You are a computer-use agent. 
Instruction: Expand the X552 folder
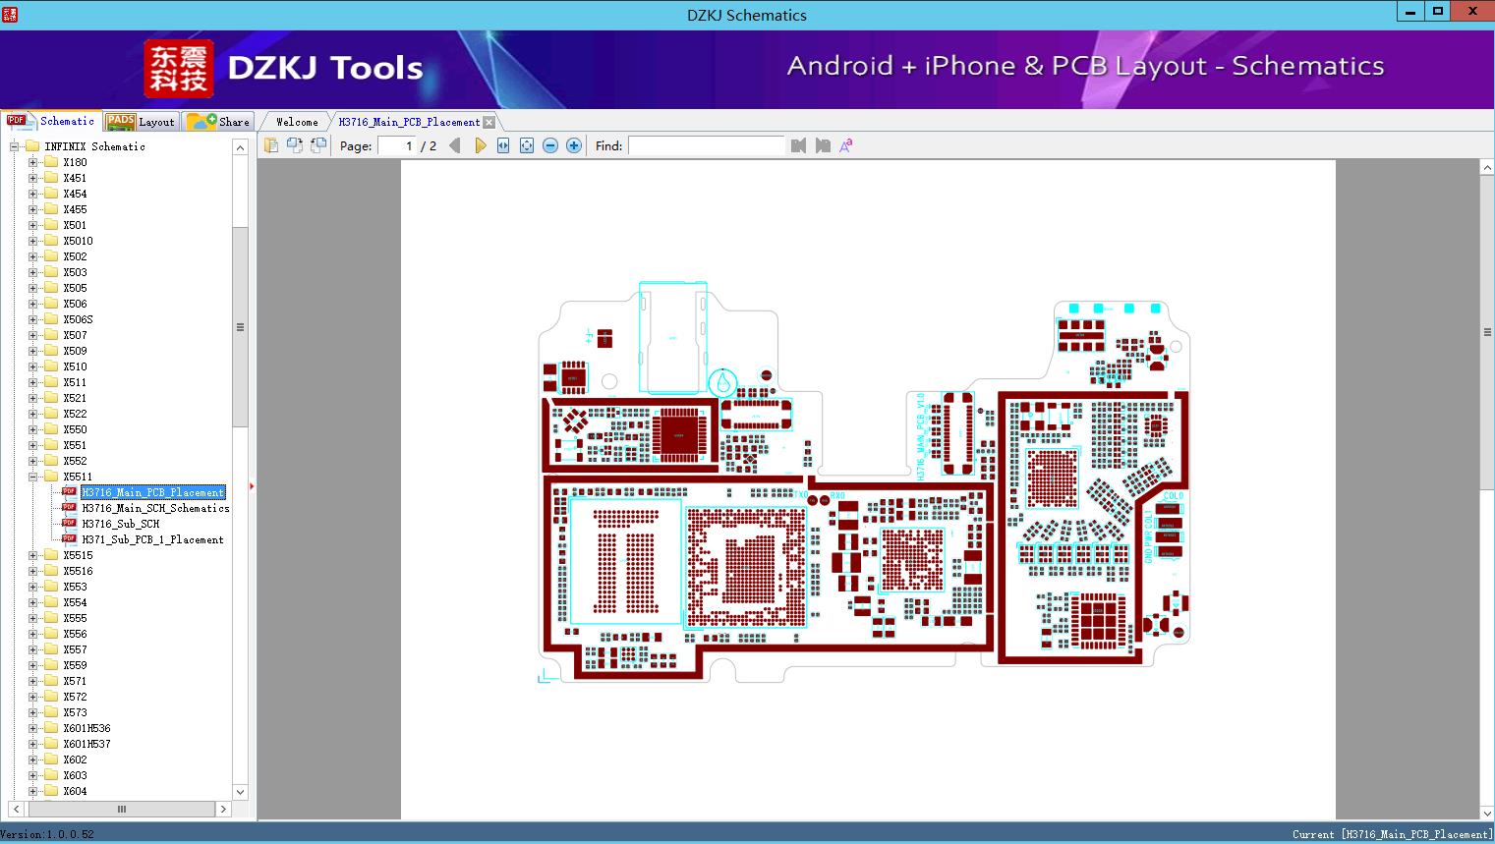(x=32, y=461)
